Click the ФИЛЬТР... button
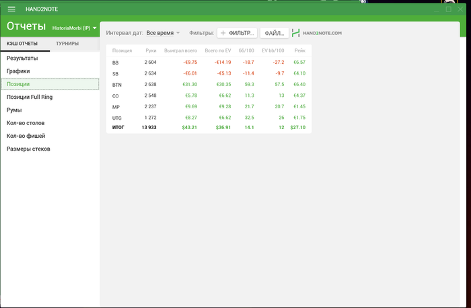471x308 pixels. tap(237, 33)
